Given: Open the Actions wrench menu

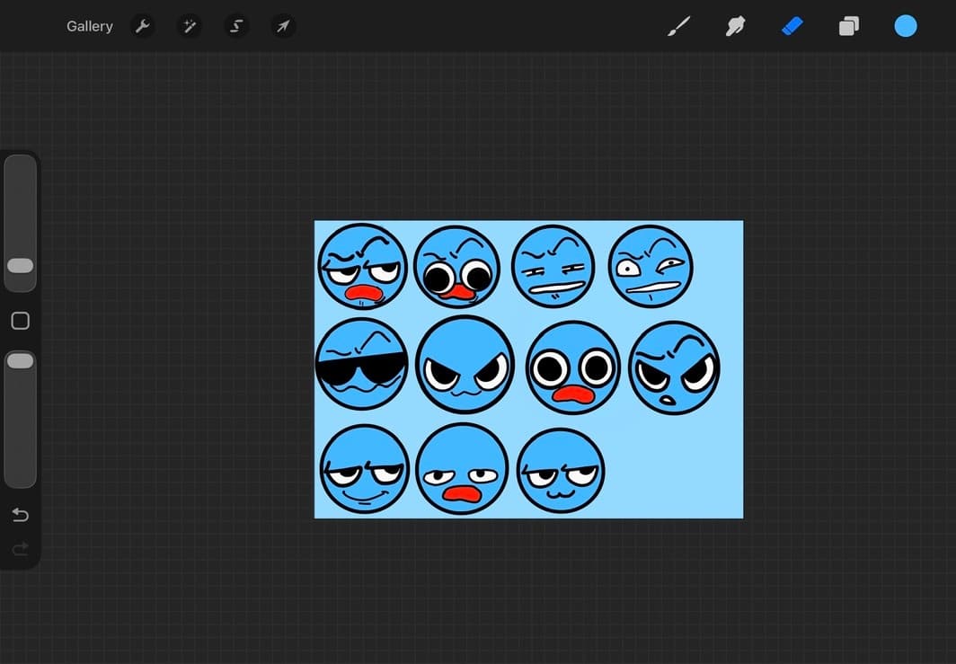Looking at the screenshot, I should [x=143, y=26].
